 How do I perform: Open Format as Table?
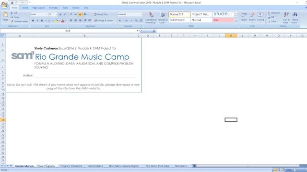tap(163, 18)
